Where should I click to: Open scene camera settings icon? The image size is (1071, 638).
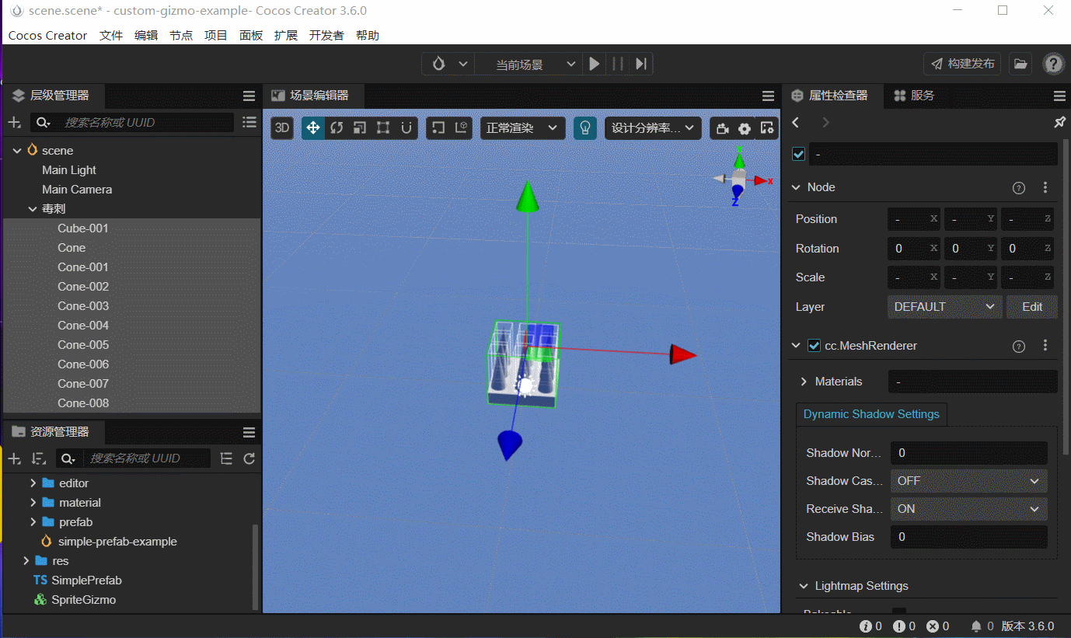(722, 128)
